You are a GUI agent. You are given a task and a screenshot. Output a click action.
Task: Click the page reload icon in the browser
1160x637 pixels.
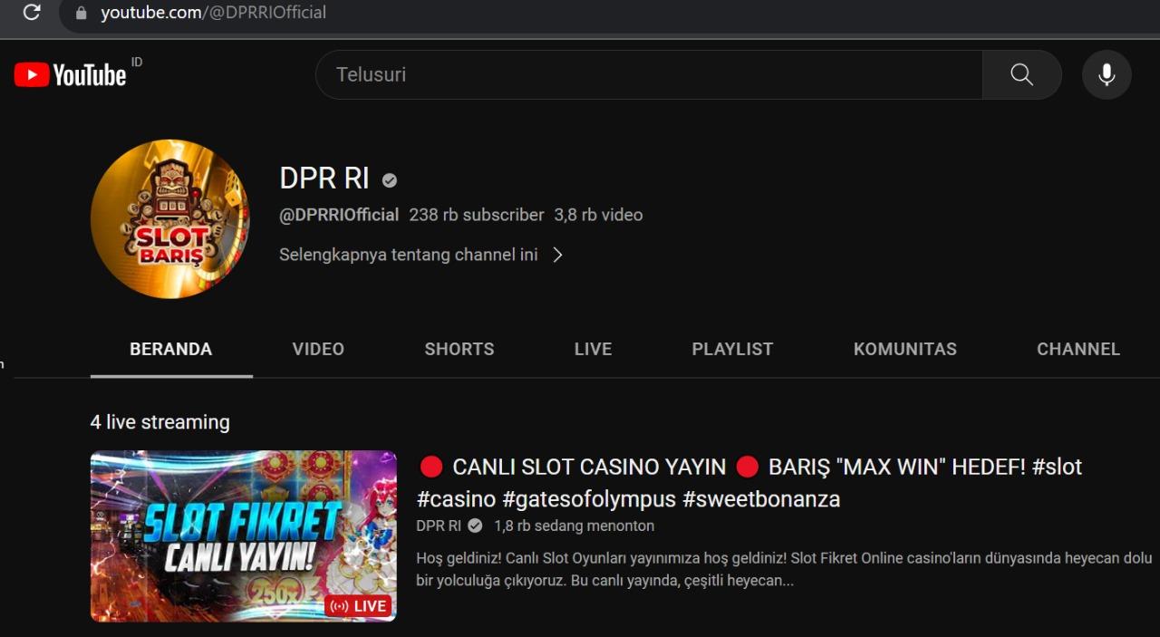tap(32, 13)
